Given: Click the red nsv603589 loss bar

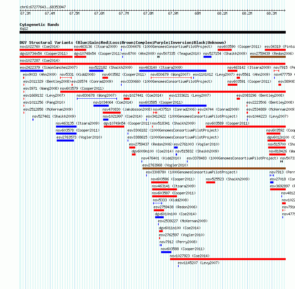Looking at the screenshot, I should coord(246,127).
